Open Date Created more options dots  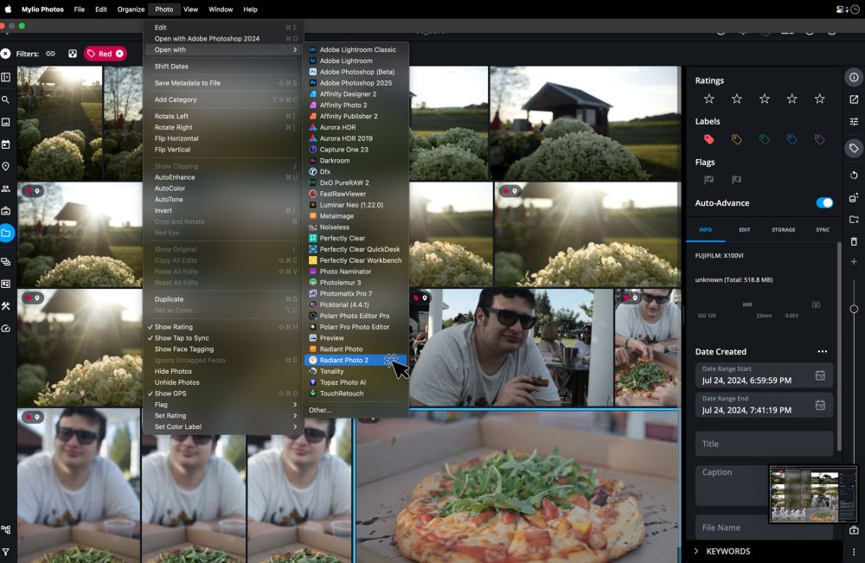point(822,352)
